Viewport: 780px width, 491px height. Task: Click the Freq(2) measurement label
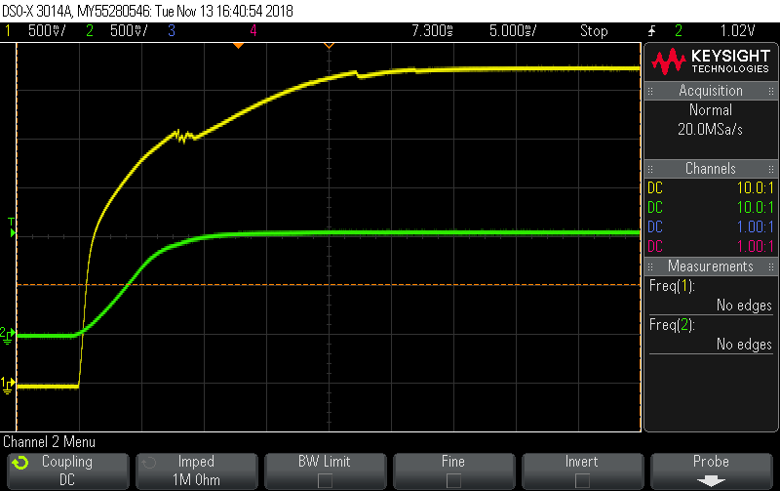click(672, 325)
